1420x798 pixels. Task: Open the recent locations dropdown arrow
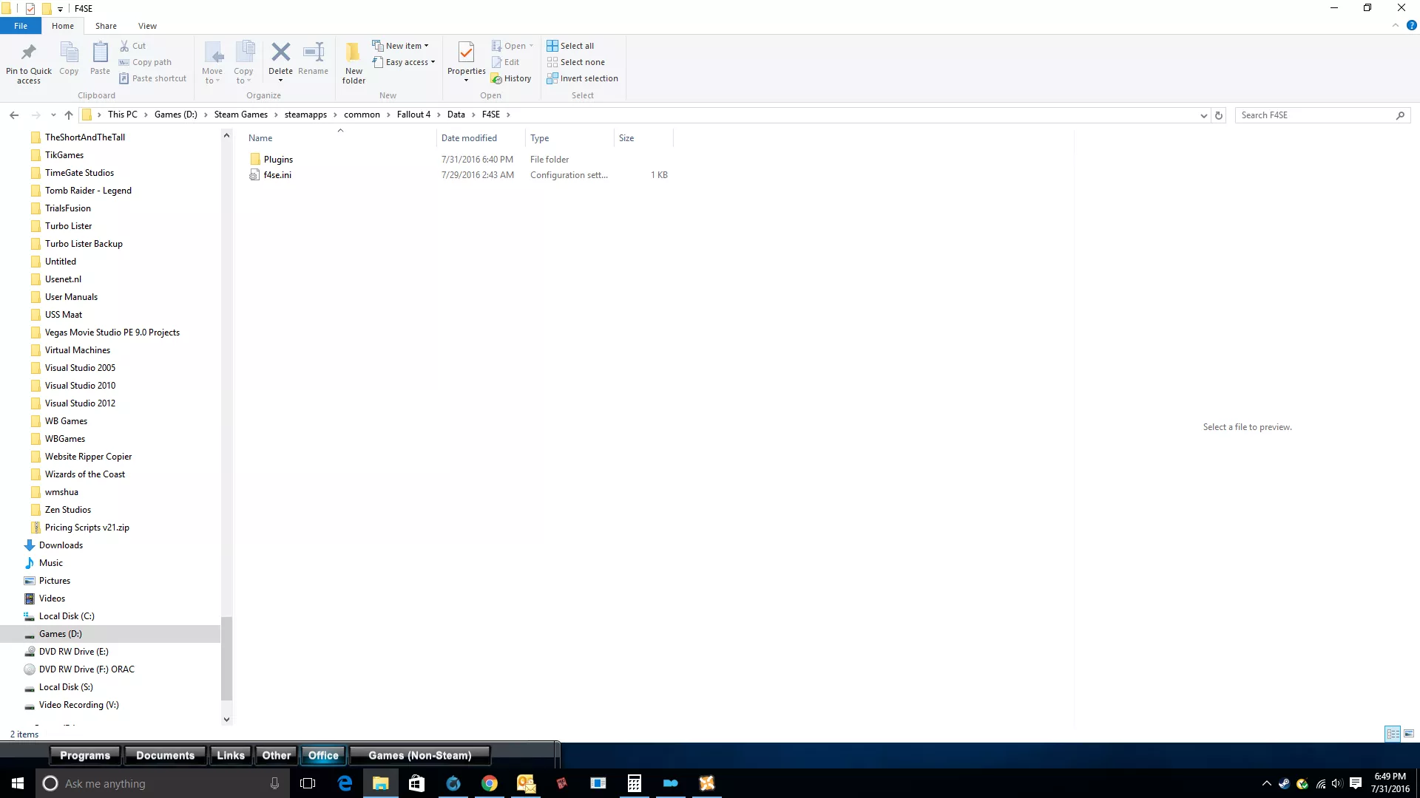[x=53, y=115]
